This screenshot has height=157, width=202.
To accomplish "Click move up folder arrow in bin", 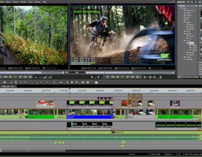I will pyautogui.click(x=196, y=2).
